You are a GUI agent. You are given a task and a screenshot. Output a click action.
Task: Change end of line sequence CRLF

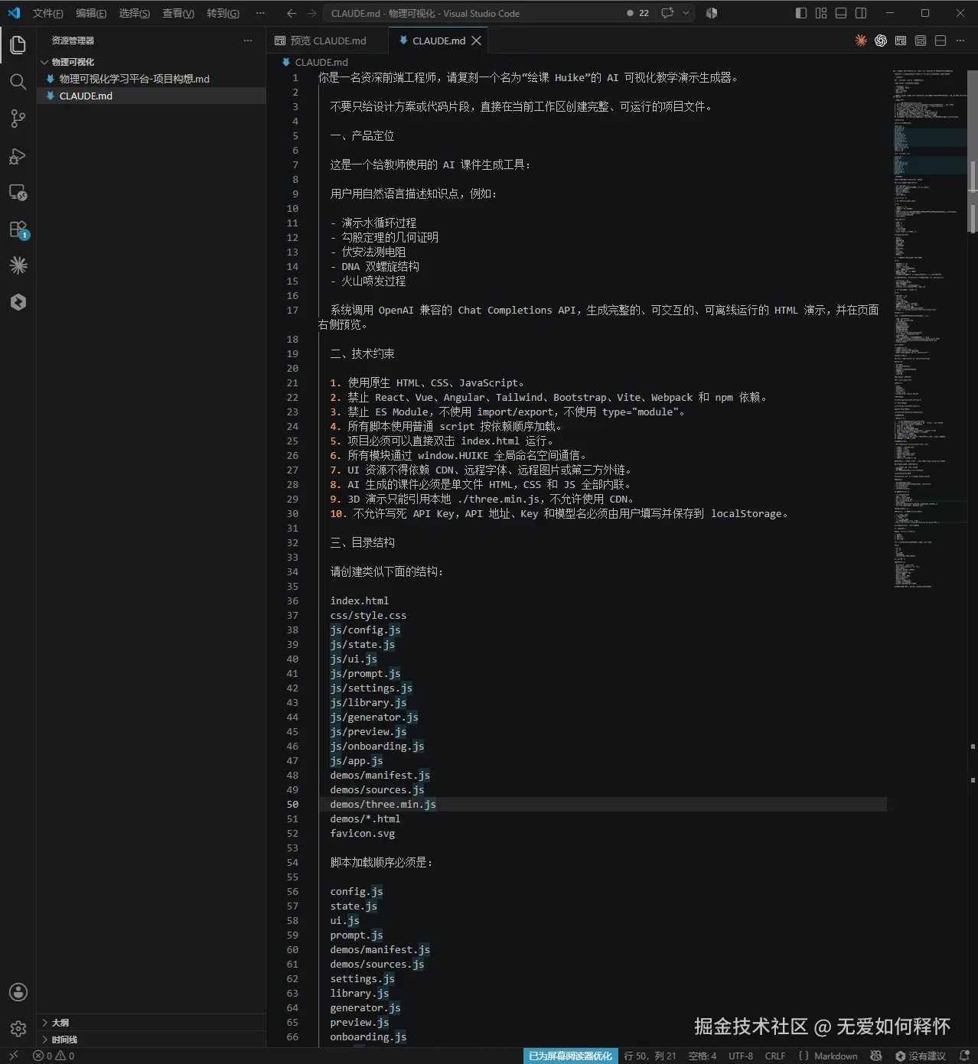click(774, 1056)
